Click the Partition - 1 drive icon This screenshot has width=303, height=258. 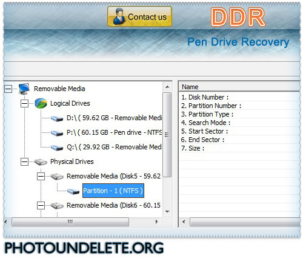pos(73,191)
